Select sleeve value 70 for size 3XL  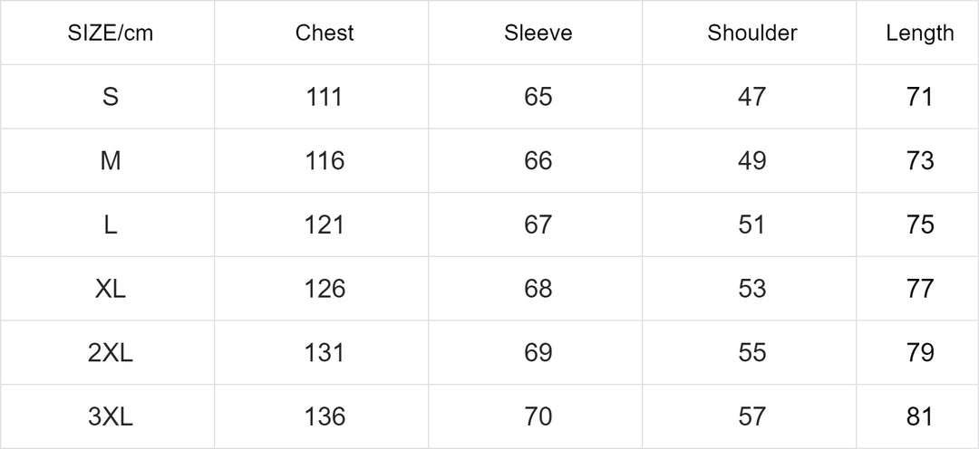[x=538, y=416]
